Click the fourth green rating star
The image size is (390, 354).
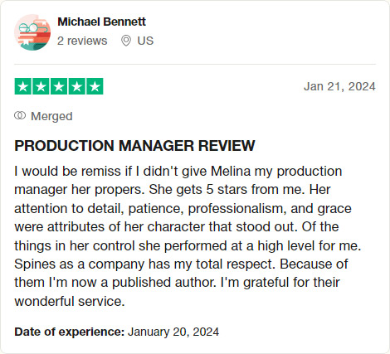[77, 86]
